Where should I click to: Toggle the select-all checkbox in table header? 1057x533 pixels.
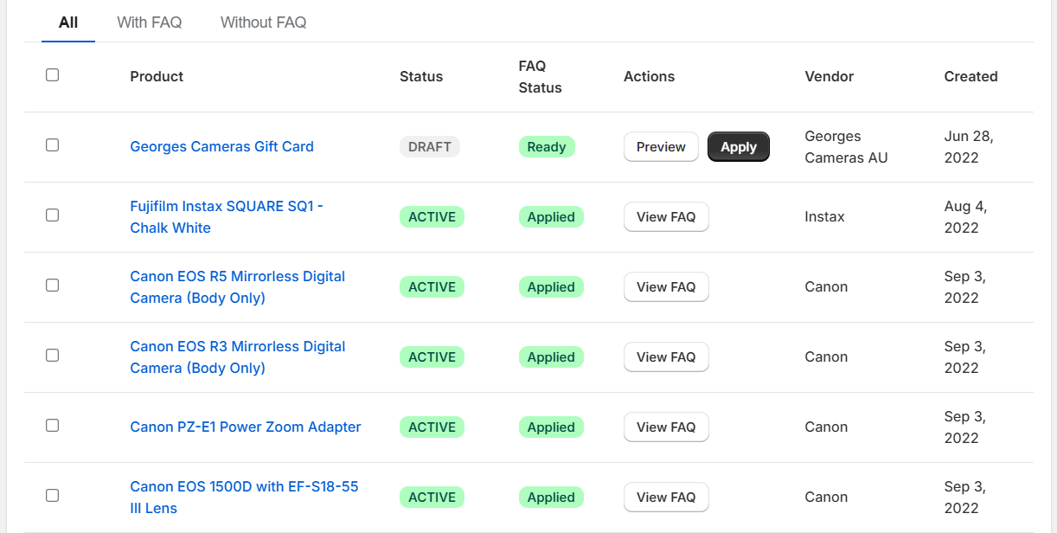pos(52,75)
